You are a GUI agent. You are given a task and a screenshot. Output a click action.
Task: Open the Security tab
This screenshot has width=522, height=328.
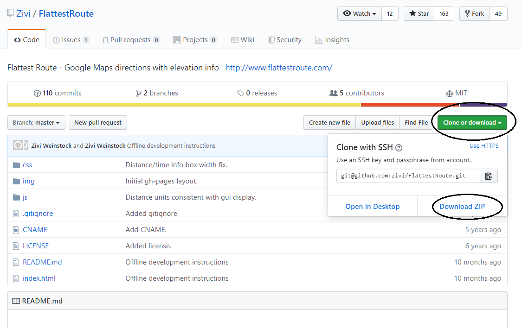tap(284, 40)
